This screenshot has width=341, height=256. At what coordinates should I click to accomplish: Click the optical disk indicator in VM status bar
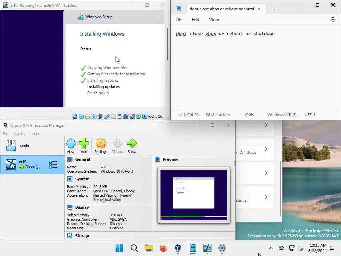[x=81, y=116]
